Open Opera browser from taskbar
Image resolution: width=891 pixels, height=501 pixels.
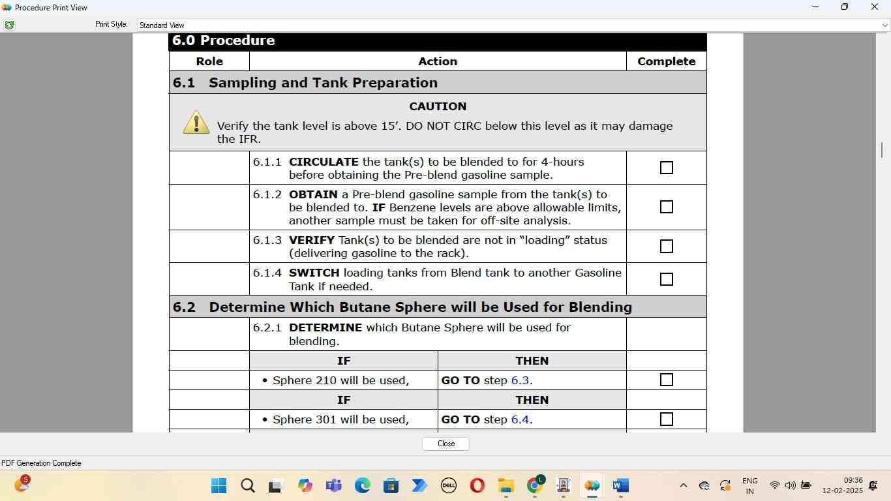[477, 485]
